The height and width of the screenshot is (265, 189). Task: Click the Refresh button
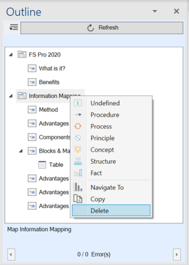(102, 28)
